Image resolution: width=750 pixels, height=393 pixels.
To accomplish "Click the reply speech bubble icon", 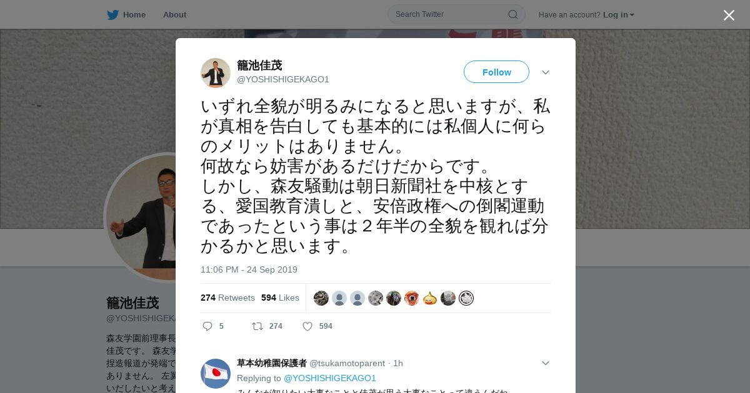I will (x=207, y=326).
